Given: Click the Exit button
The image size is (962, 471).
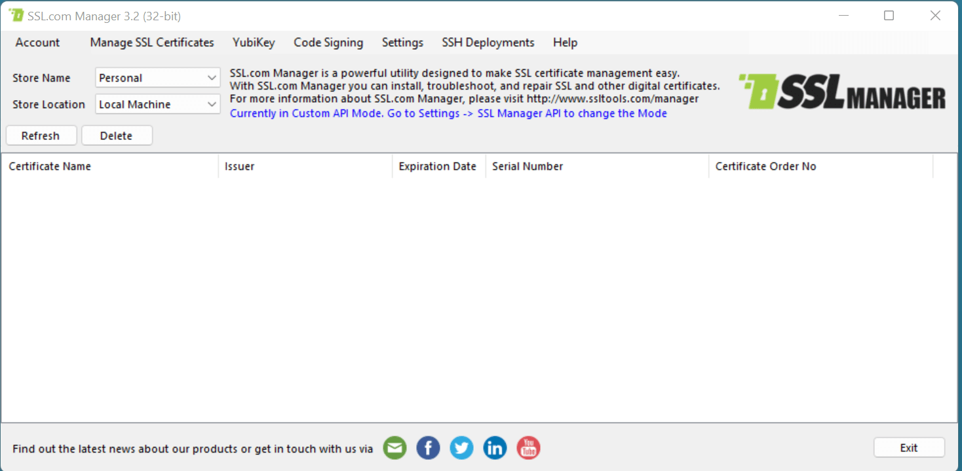Looking at the screenshot, I should [x=909, y=447].
